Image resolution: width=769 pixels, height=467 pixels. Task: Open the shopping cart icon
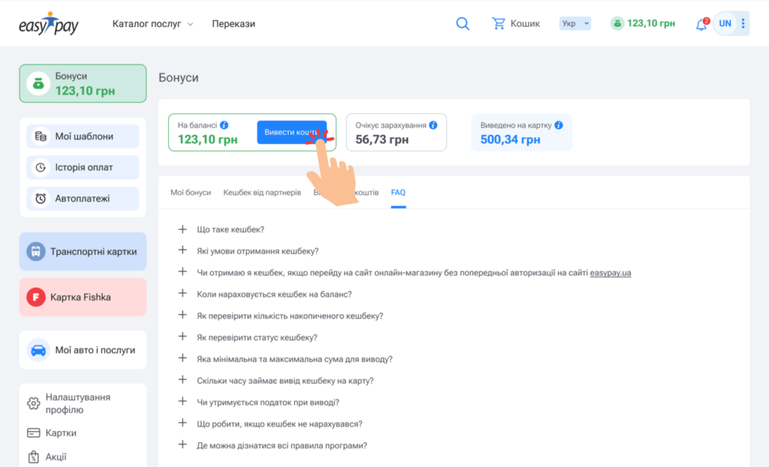point(499,23)
